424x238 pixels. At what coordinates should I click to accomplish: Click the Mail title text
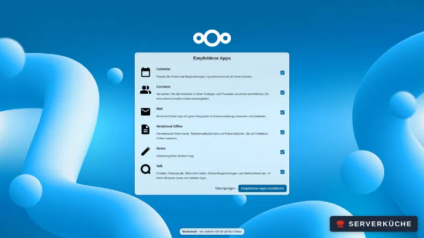(160, 109)
